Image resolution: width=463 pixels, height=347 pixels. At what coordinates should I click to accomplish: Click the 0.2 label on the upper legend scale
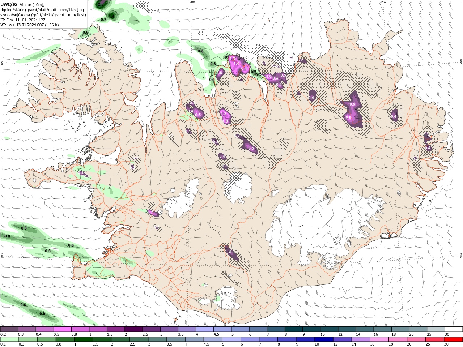click(3, 334)
